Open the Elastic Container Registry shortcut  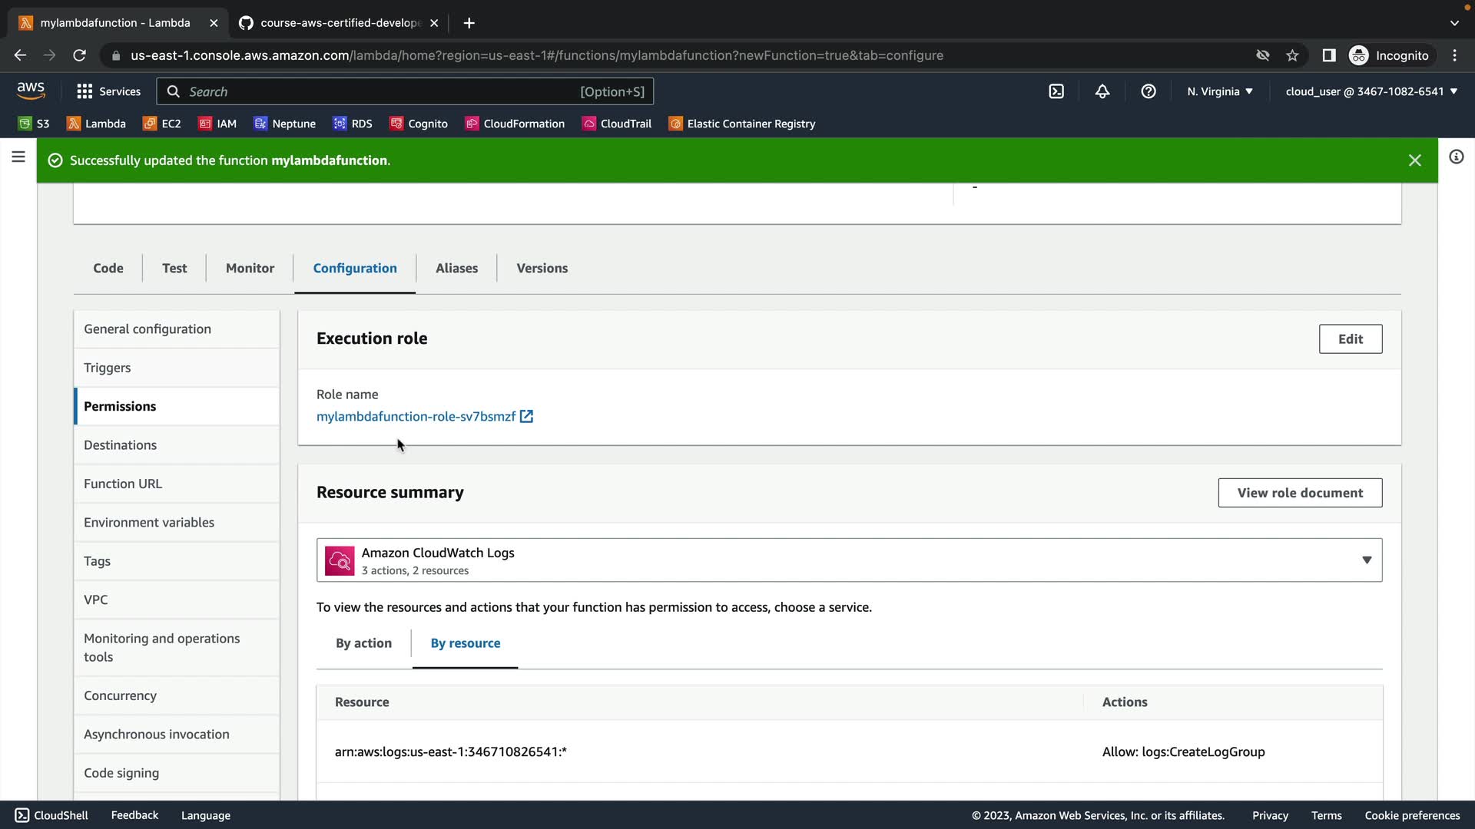point(742,124)
